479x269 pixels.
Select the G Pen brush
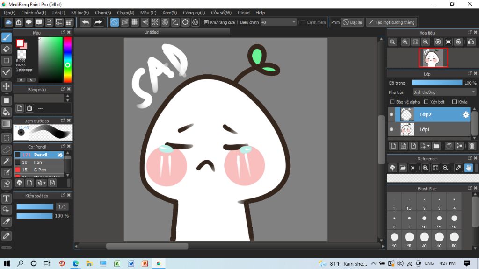click(x=39, y=170)
